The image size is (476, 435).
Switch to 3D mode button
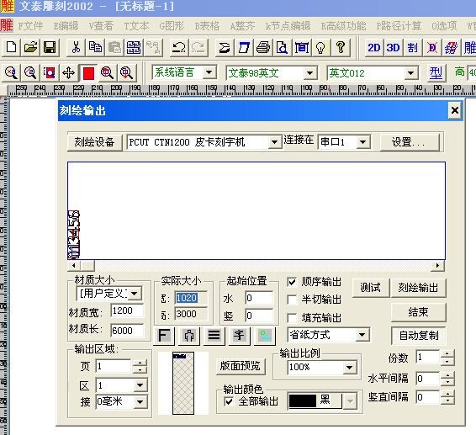point(393,47)
